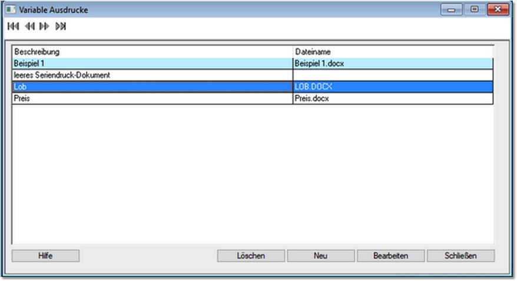517x281 pixels.
Task: Click the Löschen button
Action: tap(251, 256)
